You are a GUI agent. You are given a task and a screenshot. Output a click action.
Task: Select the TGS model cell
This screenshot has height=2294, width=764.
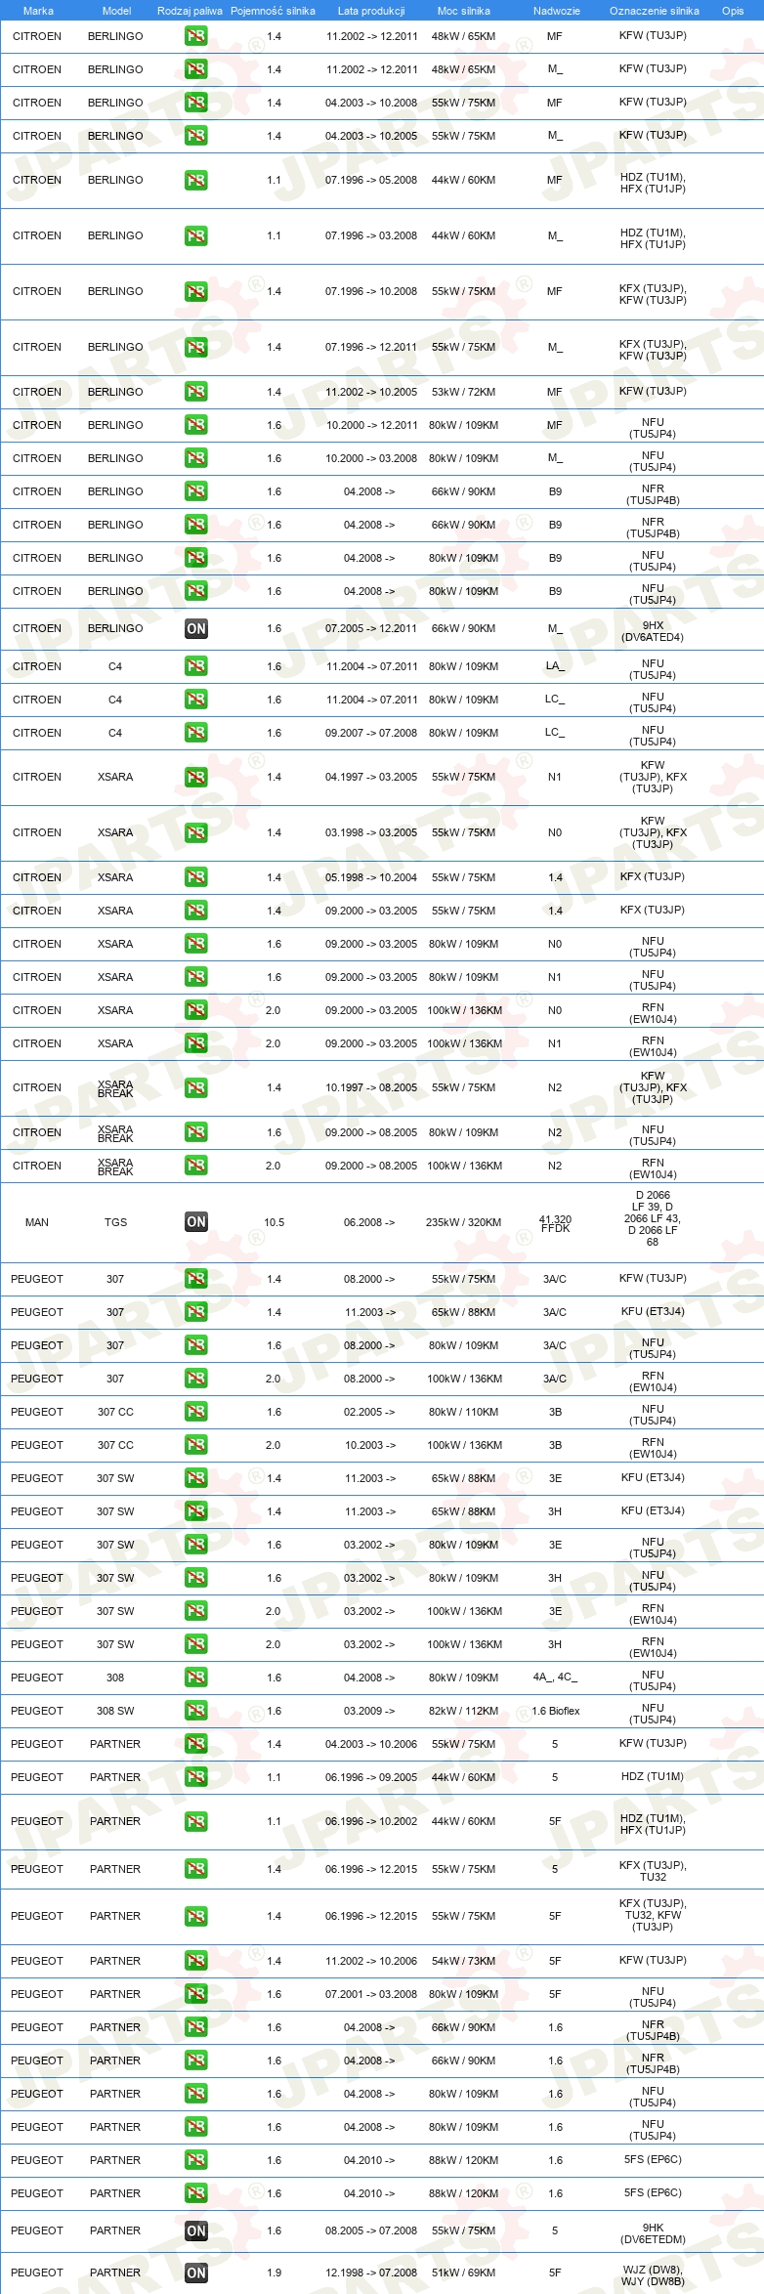[x=115, y=1222]
